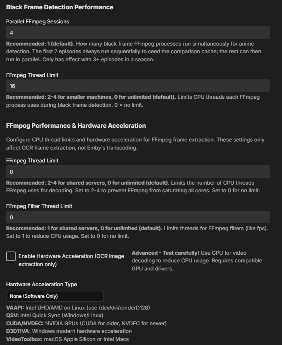This screenshot has height=345, width=282.
Task: Click the 'FFmpeg Filter Thread Limit' label
Action: 39,206
